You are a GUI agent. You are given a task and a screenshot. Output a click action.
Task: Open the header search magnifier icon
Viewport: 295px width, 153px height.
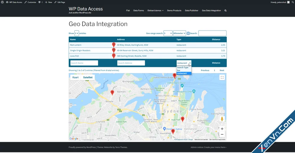[225, 11]
